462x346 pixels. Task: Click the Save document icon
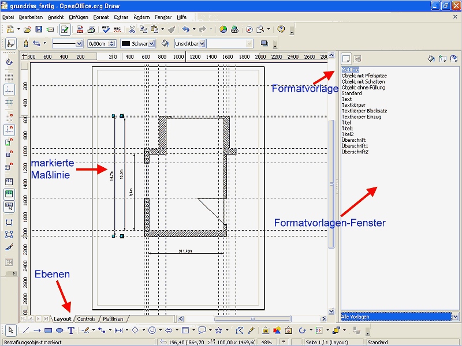39,29
